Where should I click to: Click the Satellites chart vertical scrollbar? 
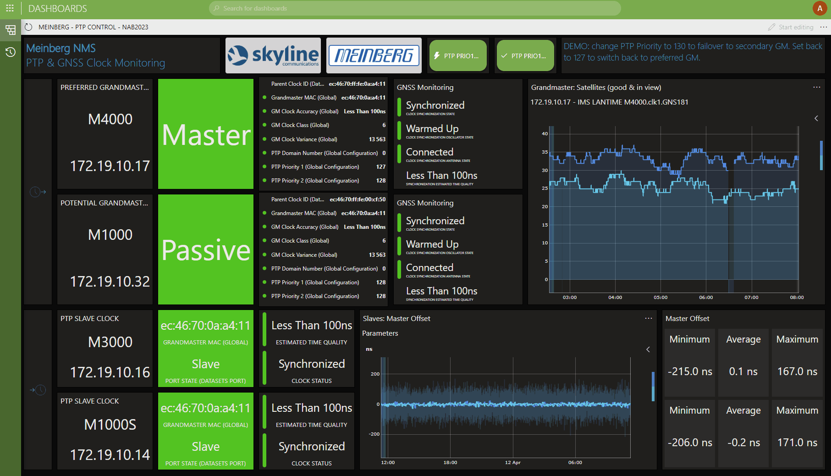pyautogui.click(x=821, y=156)
